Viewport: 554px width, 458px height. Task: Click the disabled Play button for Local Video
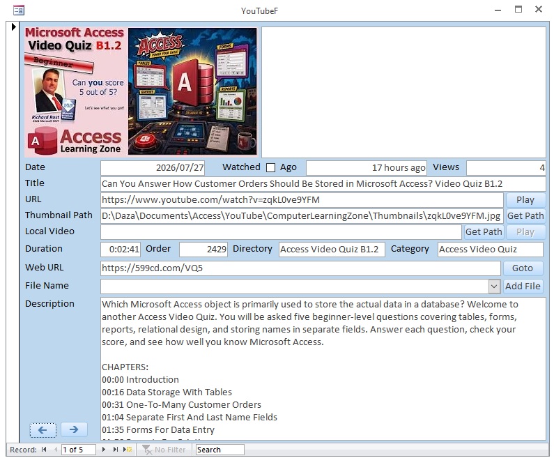525,232
